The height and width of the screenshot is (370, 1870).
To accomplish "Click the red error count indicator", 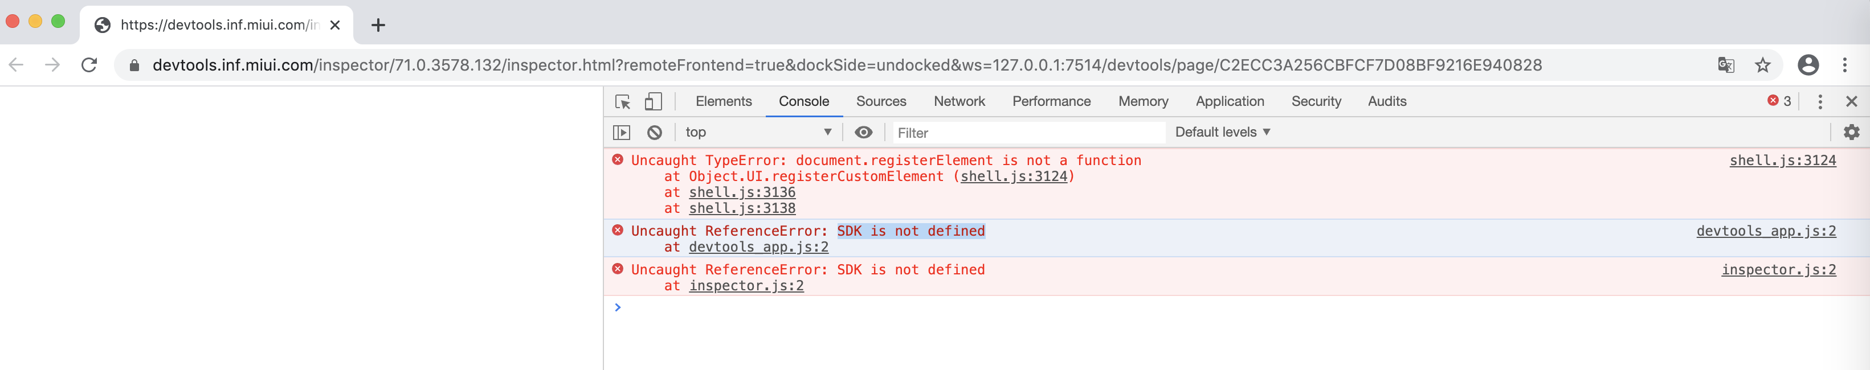I will [1779, 101].
